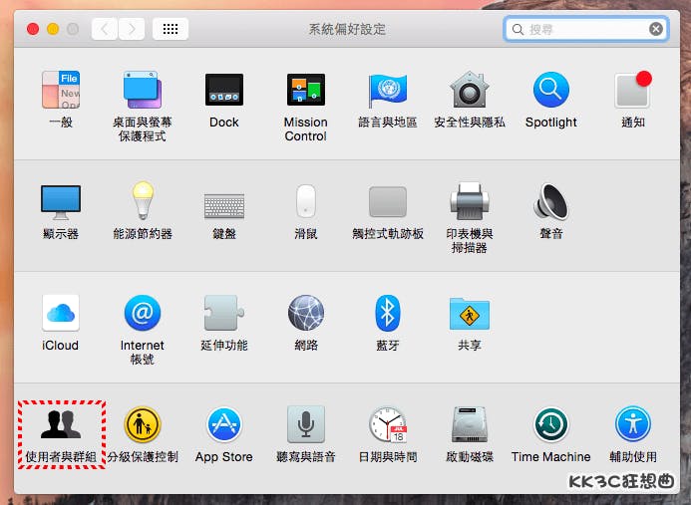Open the 一般 (General) preferences icon

(61, 90)
